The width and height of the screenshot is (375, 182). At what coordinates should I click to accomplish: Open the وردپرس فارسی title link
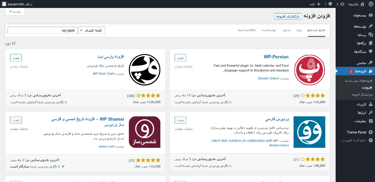point(277,119)
